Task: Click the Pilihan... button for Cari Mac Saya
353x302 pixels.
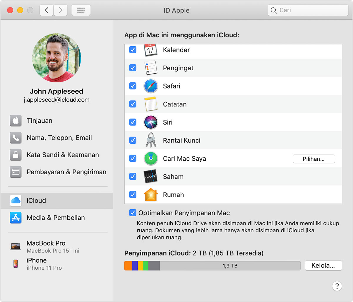Action: [x=314, y=159]
